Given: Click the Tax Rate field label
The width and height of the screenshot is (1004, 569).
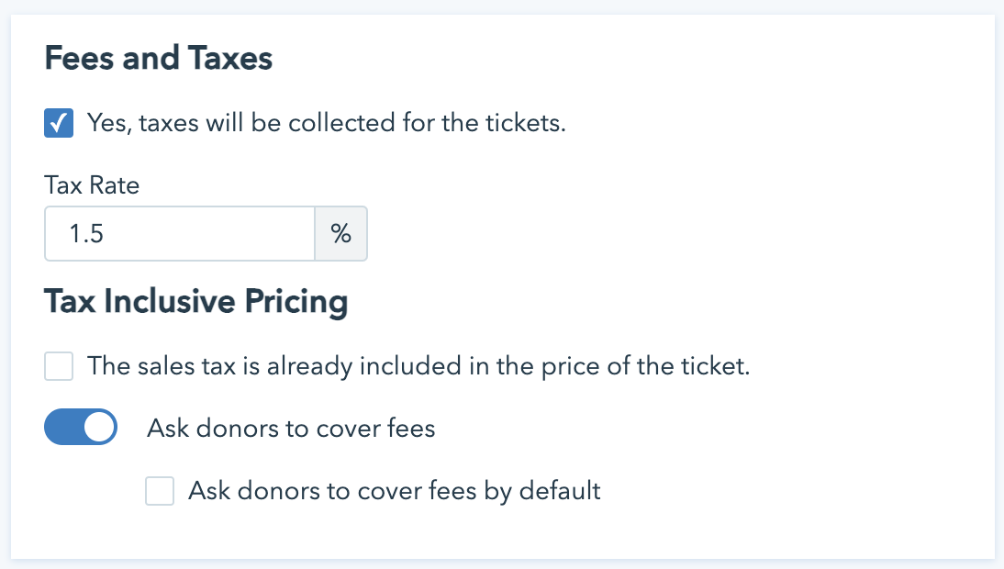Looking at the screenshot, I should (x=92, y=185).
